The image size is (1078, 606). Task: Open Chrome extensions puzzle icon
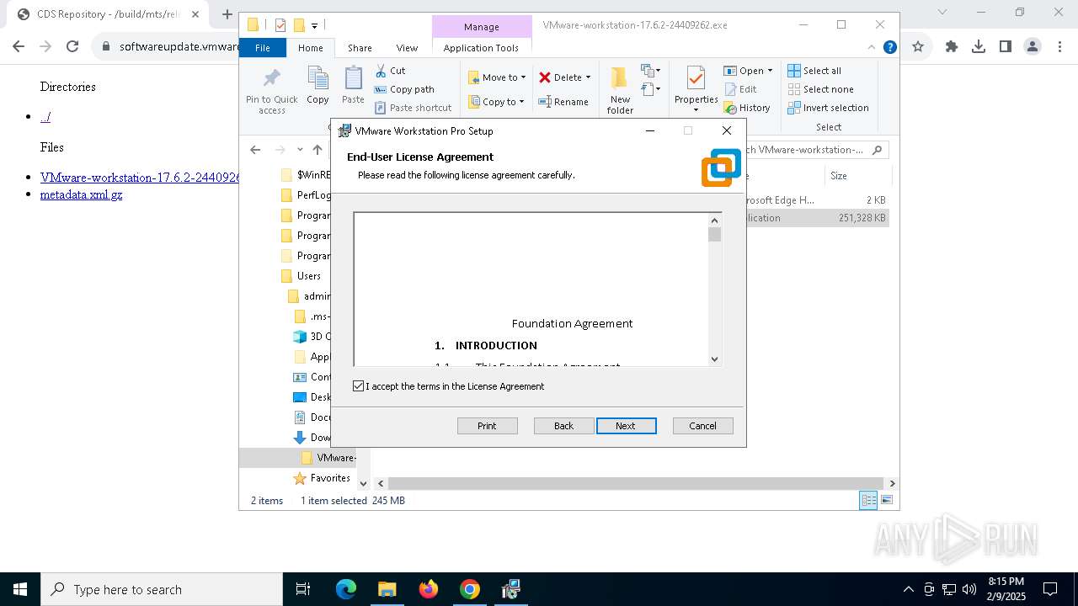(952, 47)
